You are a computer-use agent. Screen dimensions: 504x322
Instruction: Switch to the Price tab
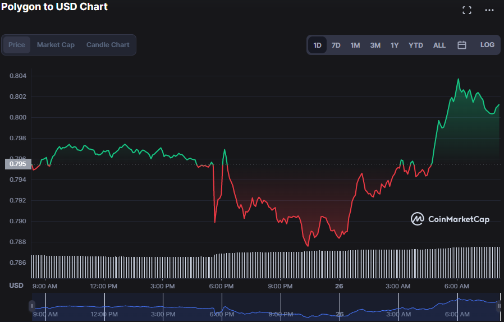pos(17,45)
